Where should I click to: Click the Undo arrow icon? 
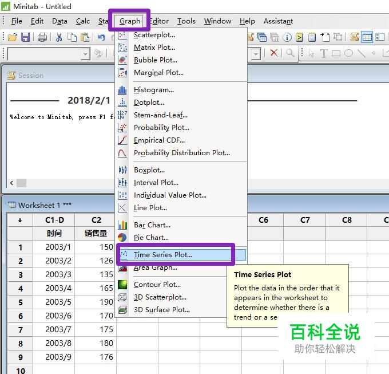pyautogui.click(x=101, y=37)
